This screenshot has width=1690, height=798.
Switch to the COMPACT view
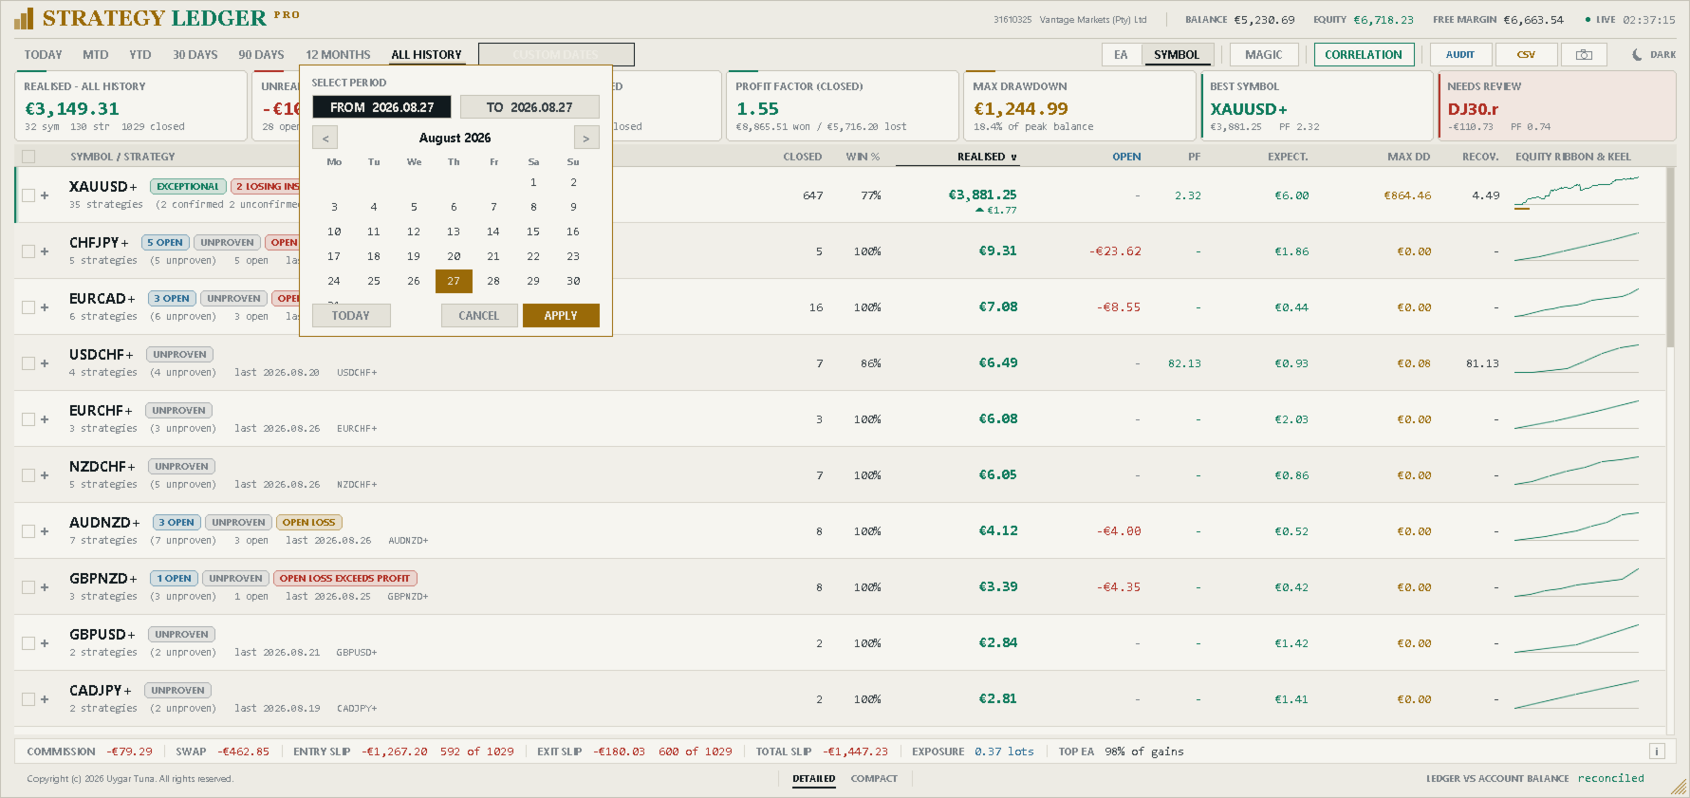pos(874,779)
